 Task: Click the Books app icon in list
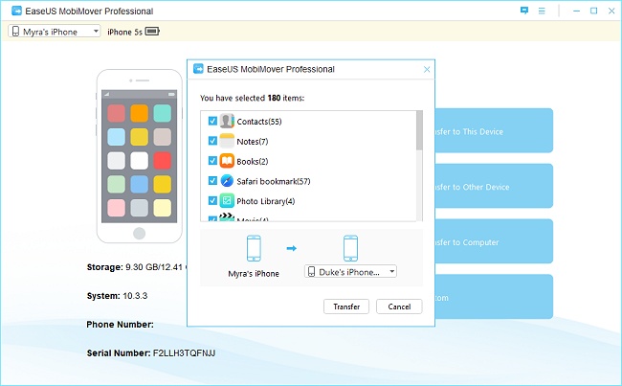point(227,161)
